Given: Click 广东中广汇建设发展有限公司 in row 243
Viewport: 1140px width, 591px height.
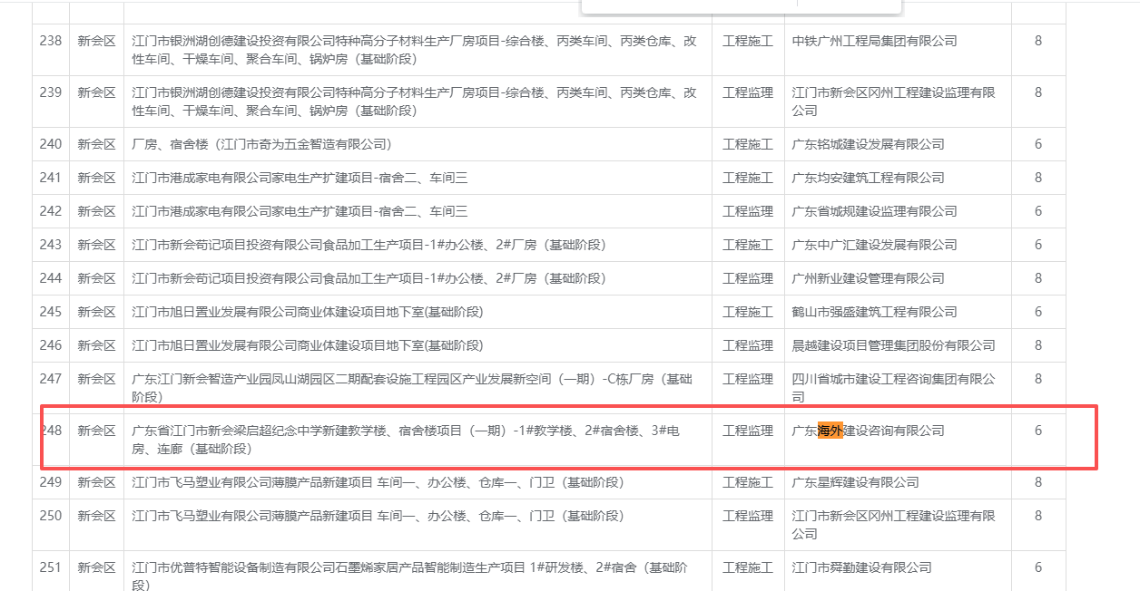Looking at the screenshot, I should pos(874,245).
